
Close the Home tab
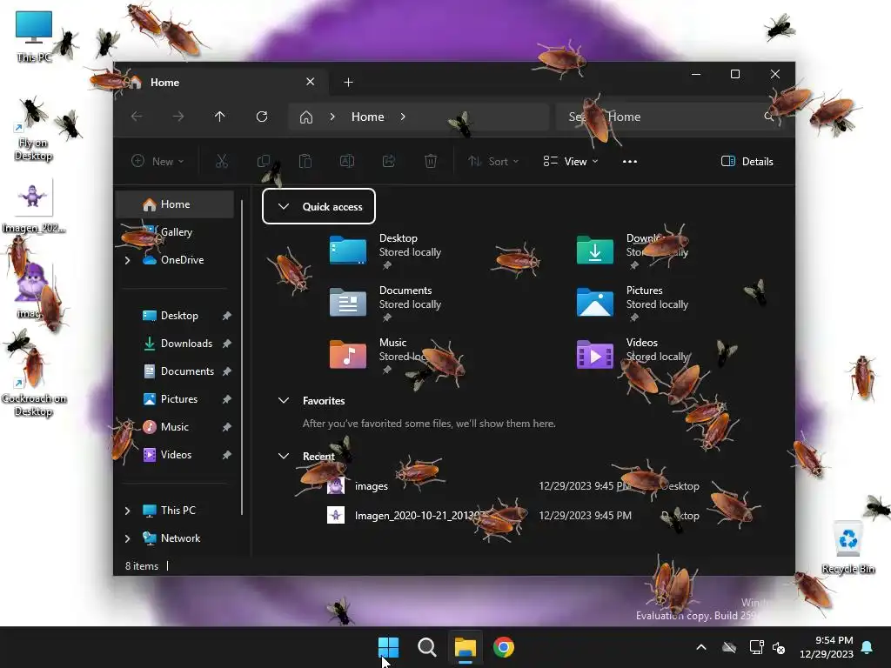311,82
